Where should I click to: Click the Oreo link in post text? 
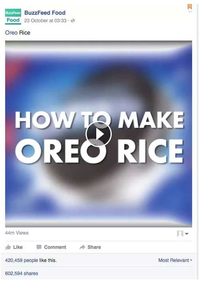pos(12,33)
